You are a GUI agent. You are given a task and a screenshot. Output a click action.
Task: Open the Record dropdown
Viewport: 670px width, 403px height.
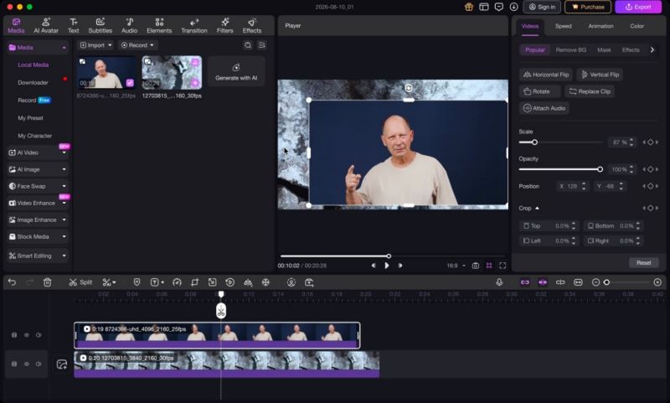click(x=137, y=45)
